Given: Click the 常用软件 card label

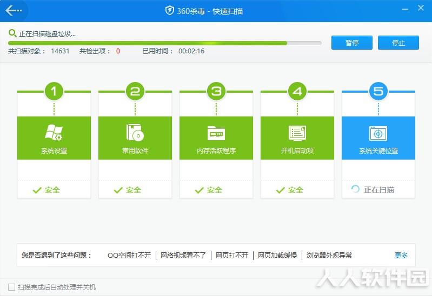Looking at the screenshot, I should [x=135, y=150].
